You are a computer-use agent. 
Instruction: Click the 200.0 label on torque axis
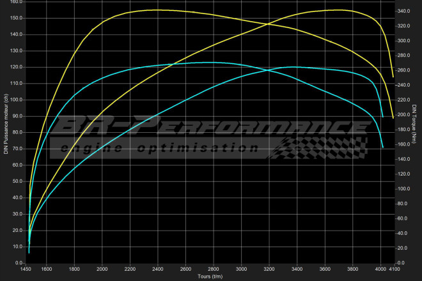(x=402, y=115)
